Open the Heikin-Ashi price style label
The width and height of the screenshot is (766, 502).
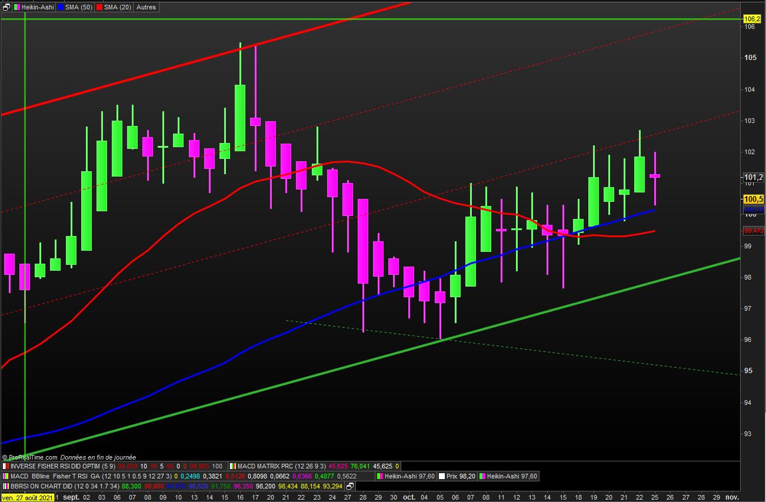pyautogui.click(x=38, y=7)
